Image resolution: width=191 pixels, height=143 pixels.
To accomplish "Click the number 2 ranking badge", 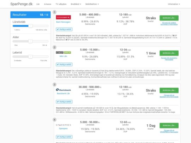I will coord(54,47).
